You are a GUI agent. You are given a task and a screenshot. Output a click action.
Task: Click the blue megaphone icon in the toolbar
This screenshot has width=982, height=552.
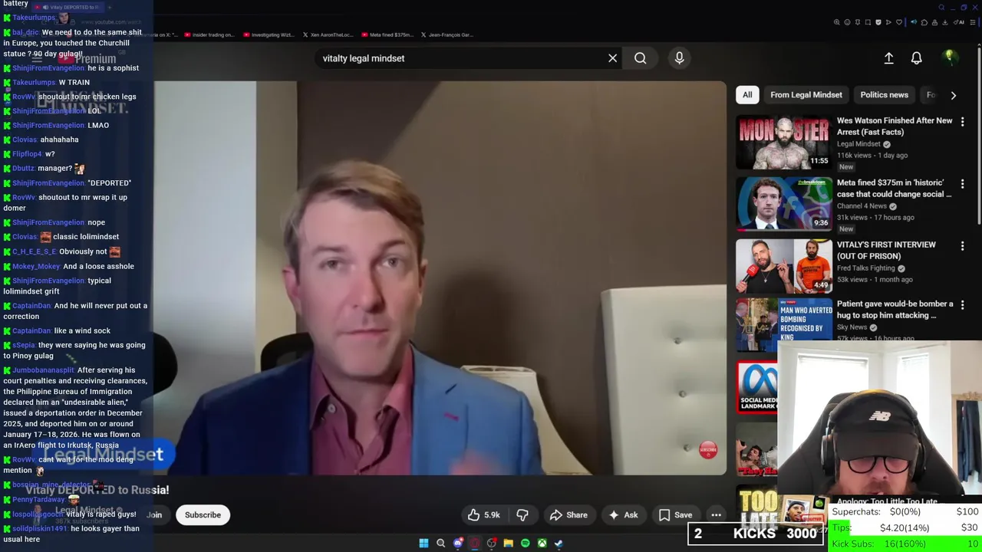914,22
